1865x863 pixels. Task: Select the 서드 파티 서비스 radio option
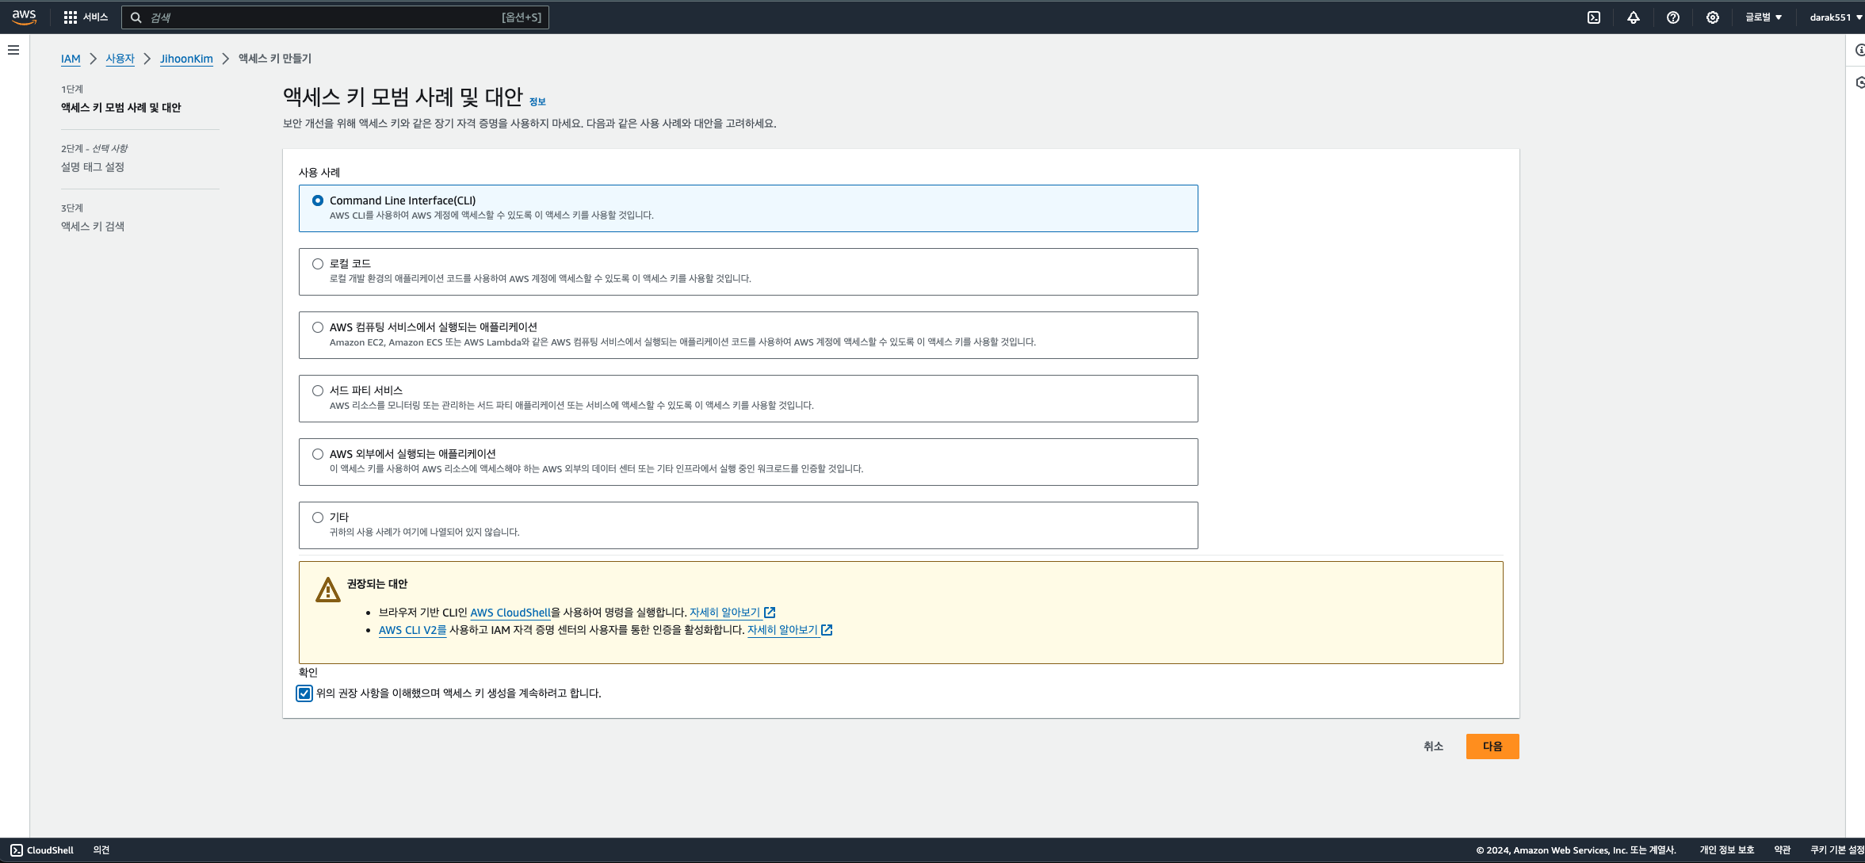click(x=318, y=391)
